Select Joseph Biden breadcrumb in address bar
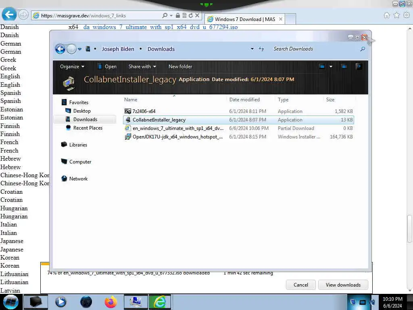Image resolution: width=413 pixels, height=310 pixels. [118, 49]
